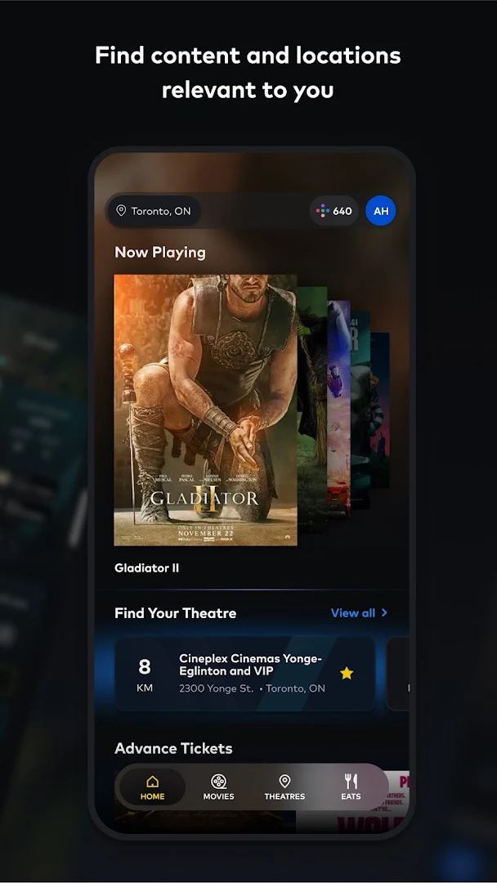497x883 pixels.
Task: Select the green poster behind Gladiator II
Action: [x=312, y=410]
